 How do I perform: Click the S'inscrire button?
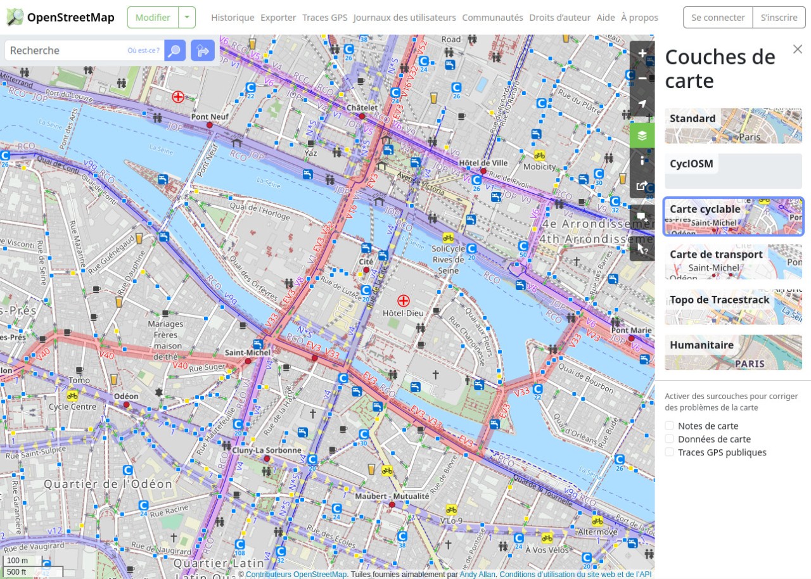779,18
